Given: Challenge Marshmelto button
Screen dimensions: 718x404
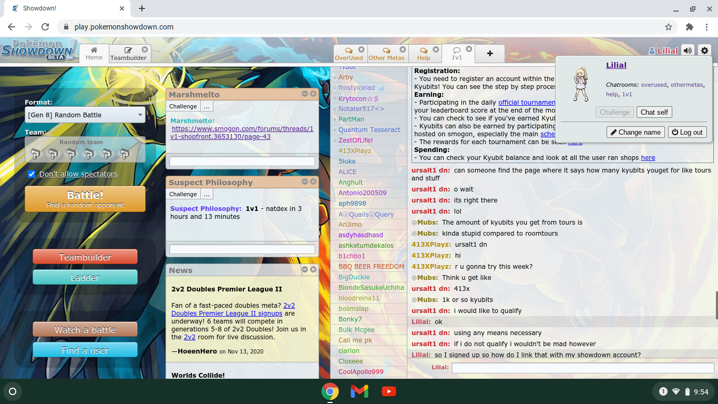Looking at the screenshot, I should [183, 106].
